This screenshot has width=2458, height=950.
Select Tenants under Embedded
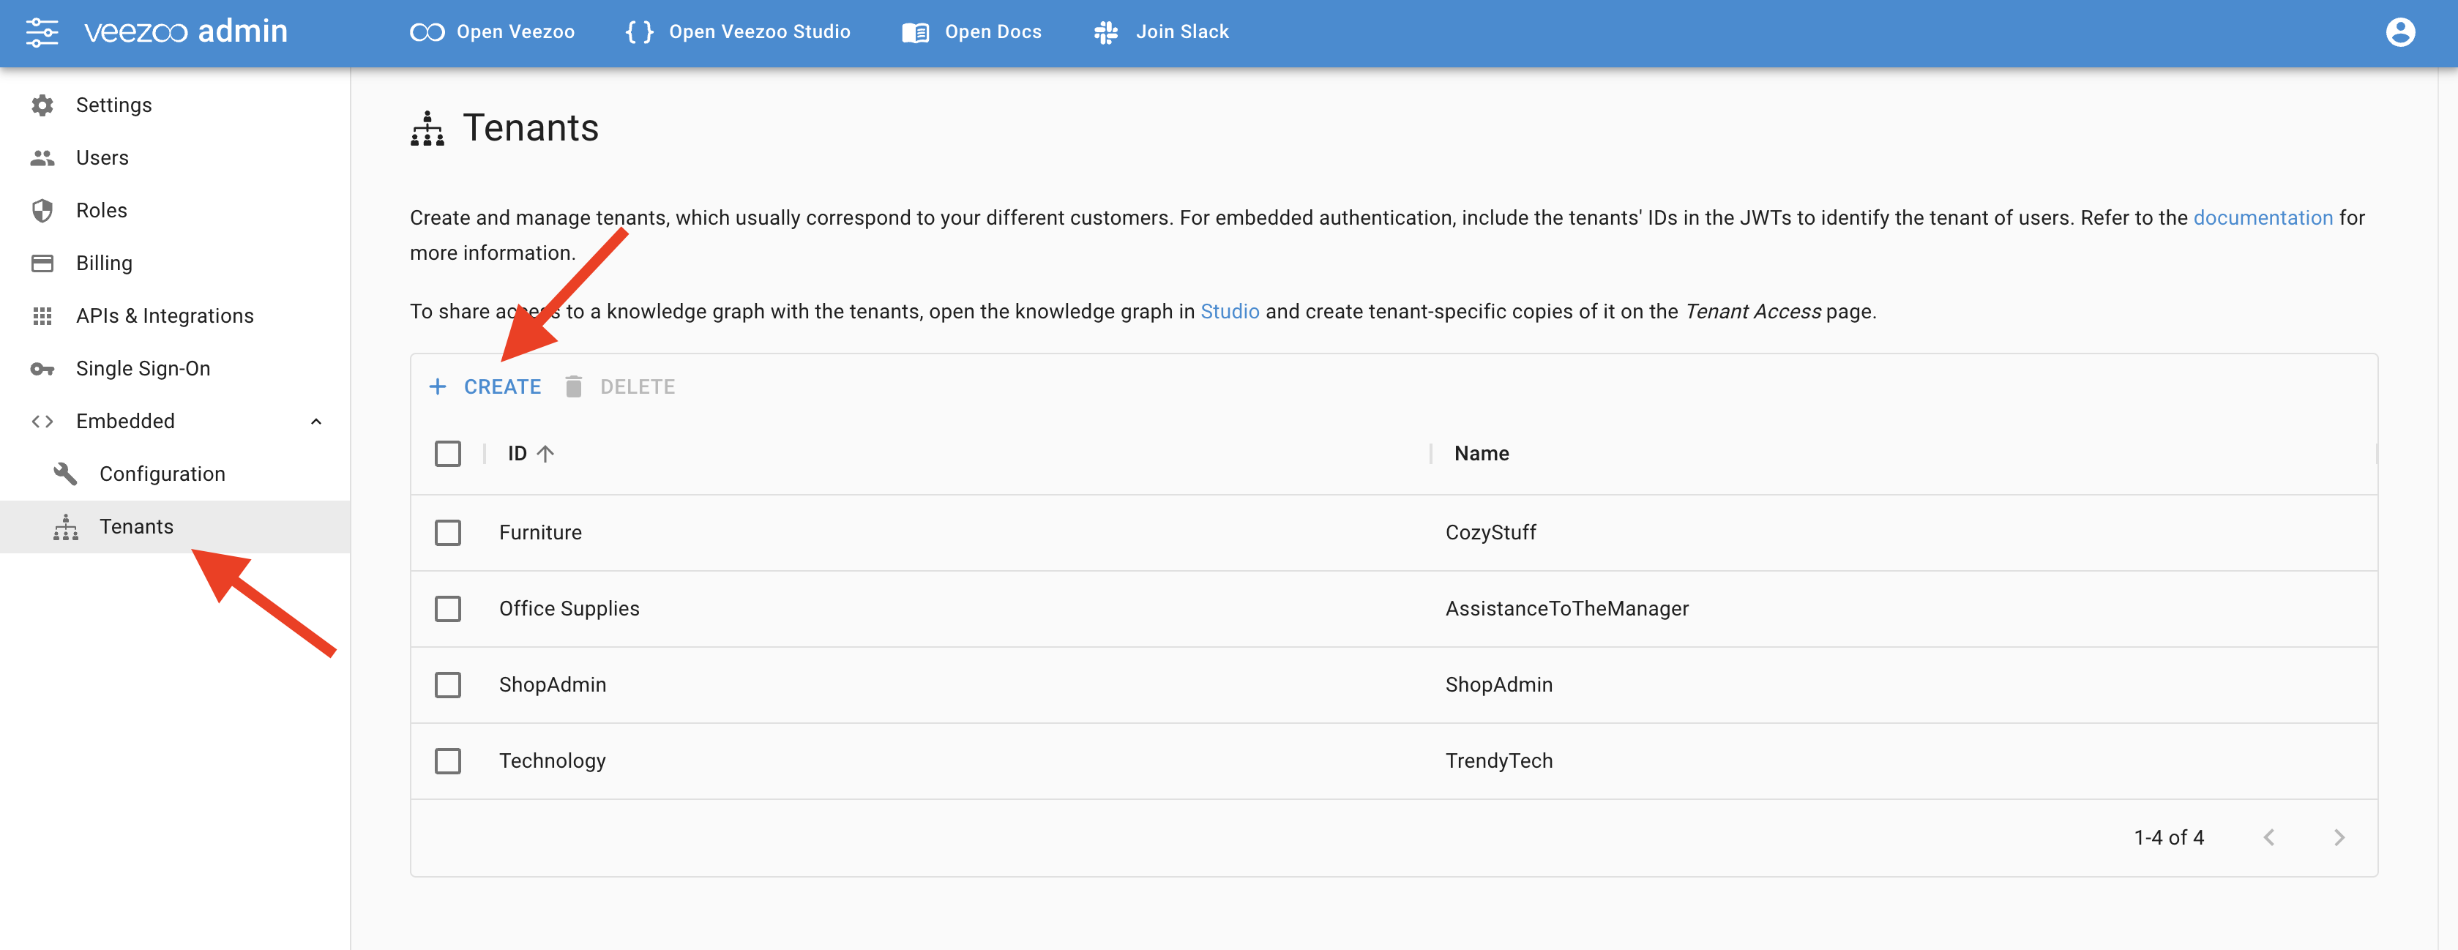[136, 526]
